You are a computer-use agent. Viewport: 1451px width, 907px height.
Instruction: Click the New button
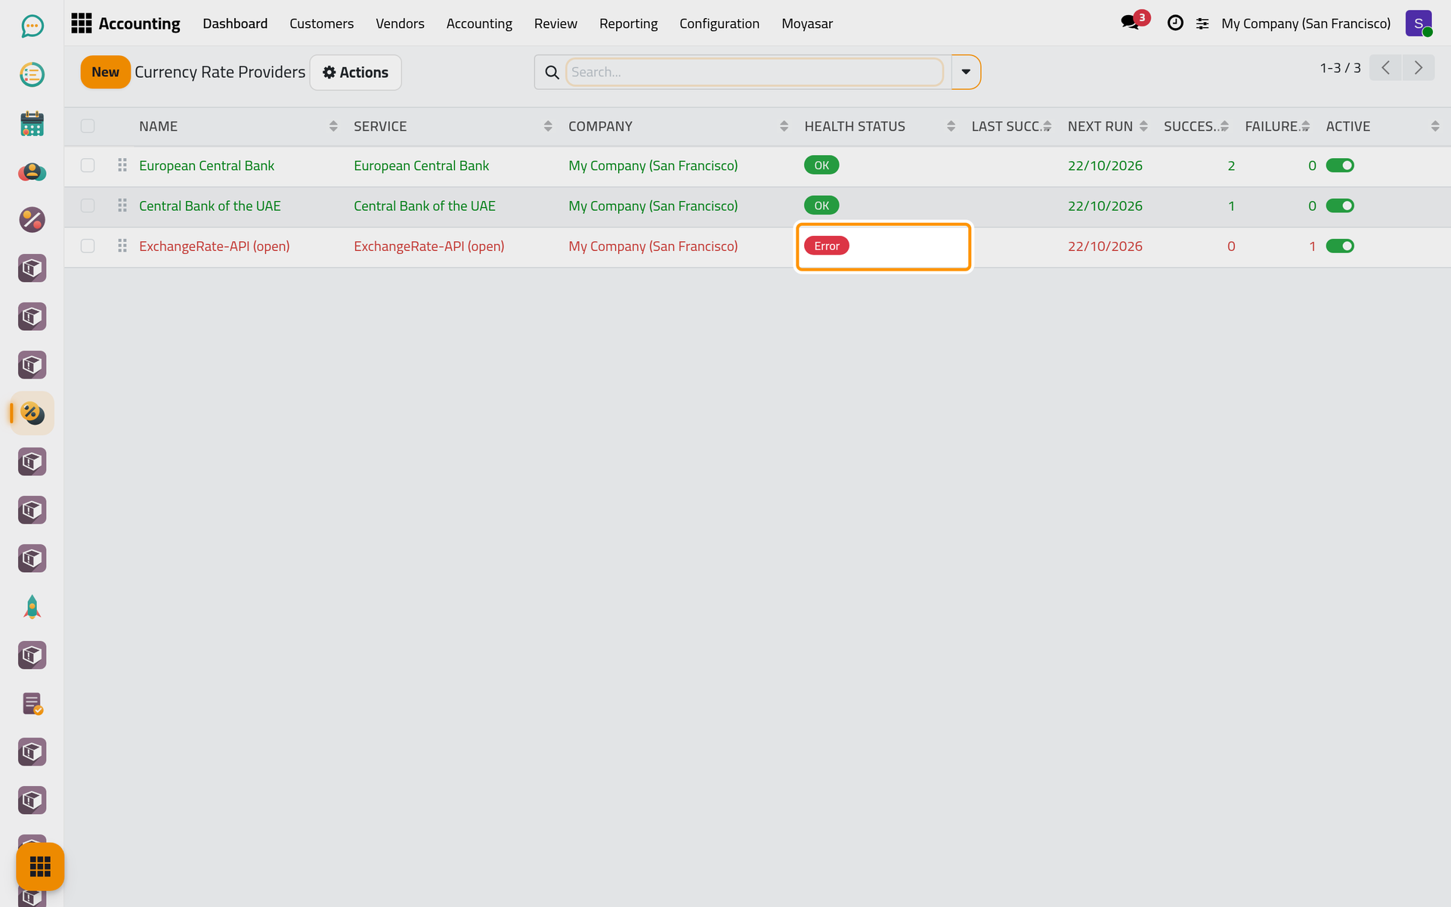click(x=105, y=73)
